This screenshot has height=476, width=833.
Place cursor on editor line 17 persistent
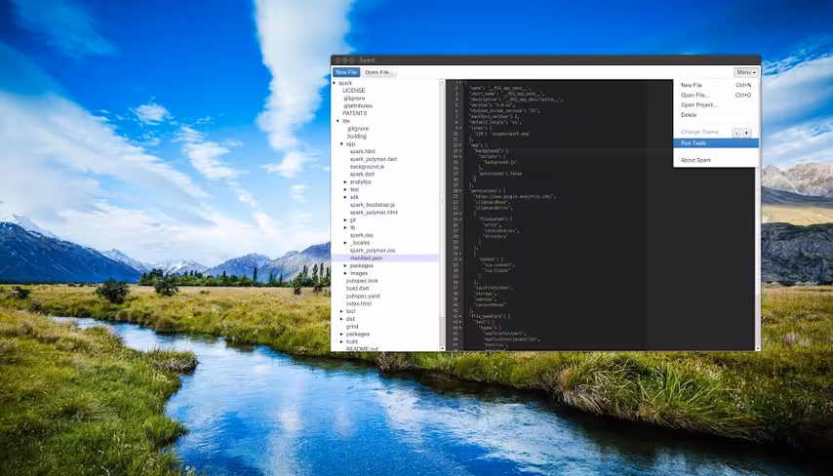coord(501,174)
